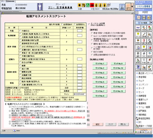The image size is (153, 138).
Task: Expand the 患者情報 menu
Action: point(142,77)
